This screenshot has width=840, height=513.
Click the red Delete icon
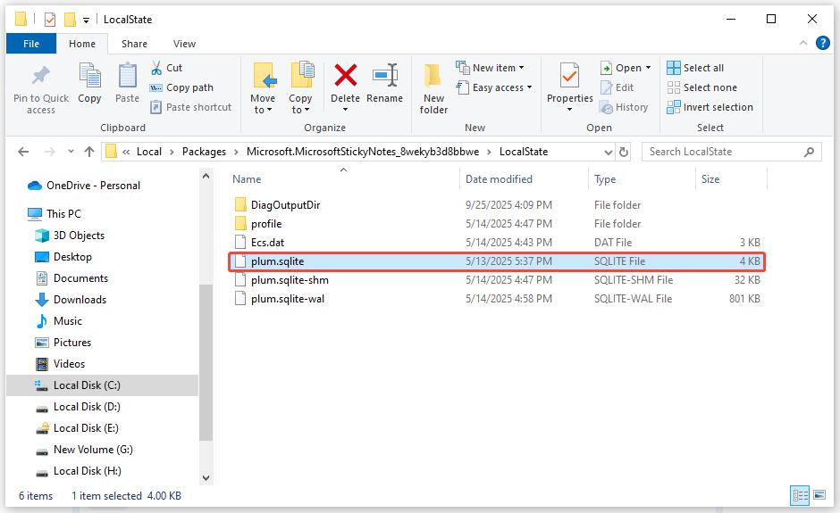coord(346,75)
